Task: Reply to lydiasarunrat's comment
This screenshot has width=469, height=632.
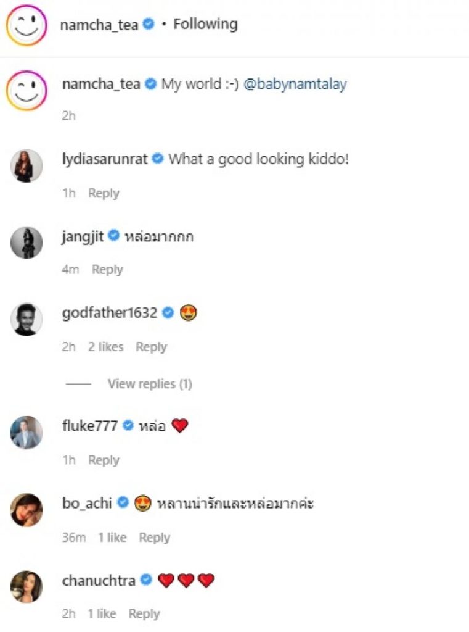Action: (104, 193)
